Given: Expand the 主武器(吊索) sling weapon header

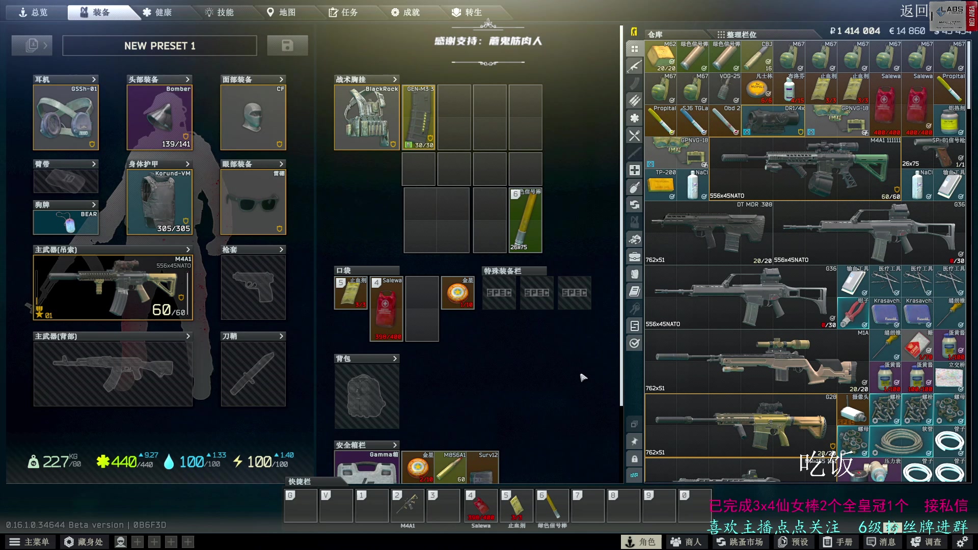Looking at the screenshot, I should [x=113, y=250].
